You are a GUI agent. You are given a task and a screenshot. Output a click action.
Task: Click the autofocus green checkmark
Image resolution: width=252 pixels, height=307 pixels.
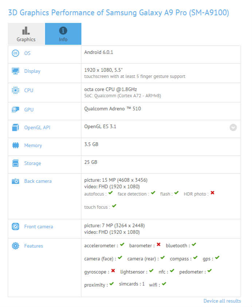[x=110, y=193]
